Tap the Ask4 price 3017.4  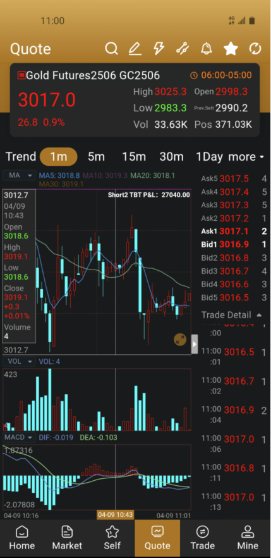pyautogui.click(x=234, y=192)
